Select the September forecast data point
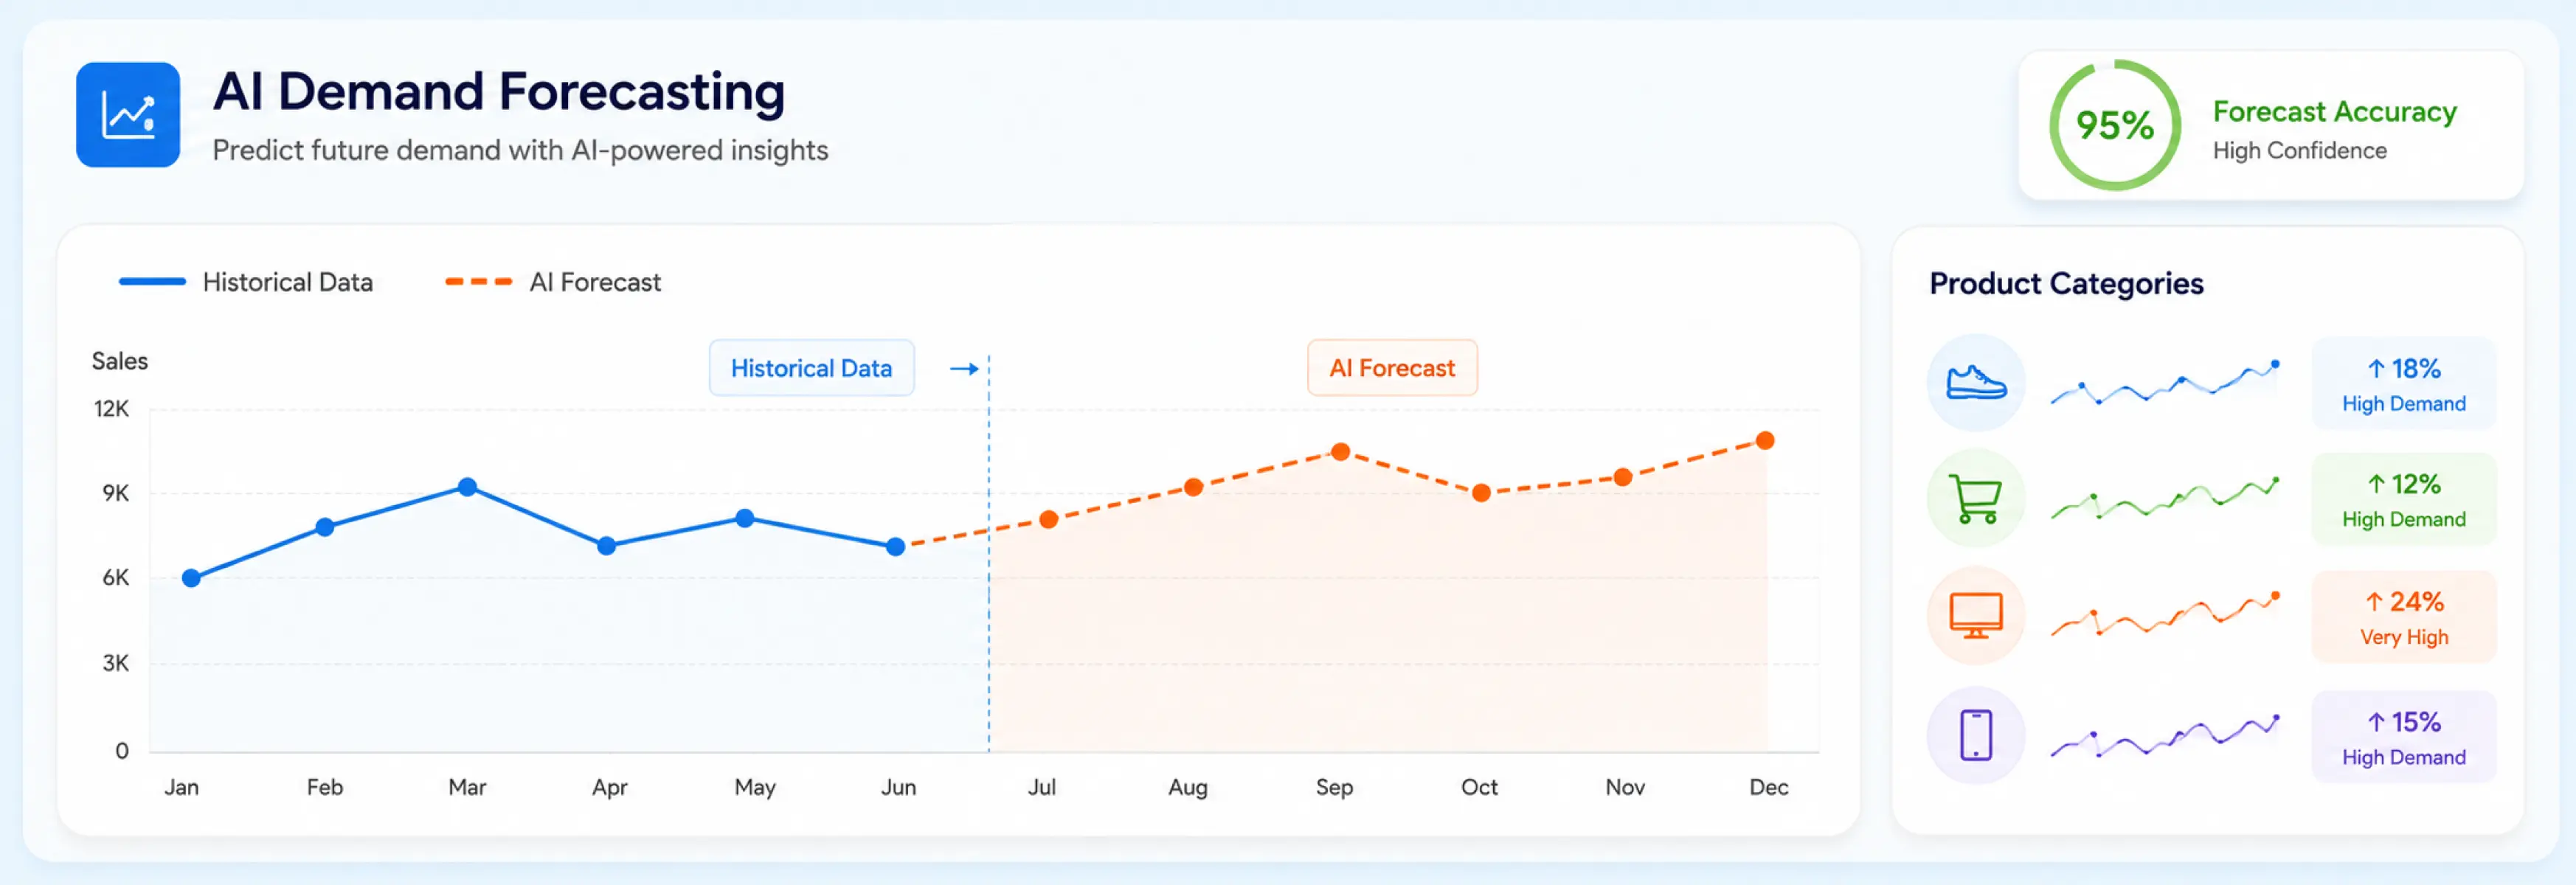Image resolution: width=2576 pixels, height=885 pixels. pos(1341,452)
